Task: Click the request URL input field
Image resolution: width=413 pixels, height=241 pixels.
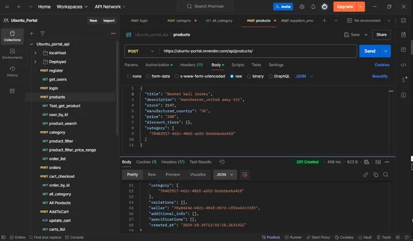Action: 258,51
